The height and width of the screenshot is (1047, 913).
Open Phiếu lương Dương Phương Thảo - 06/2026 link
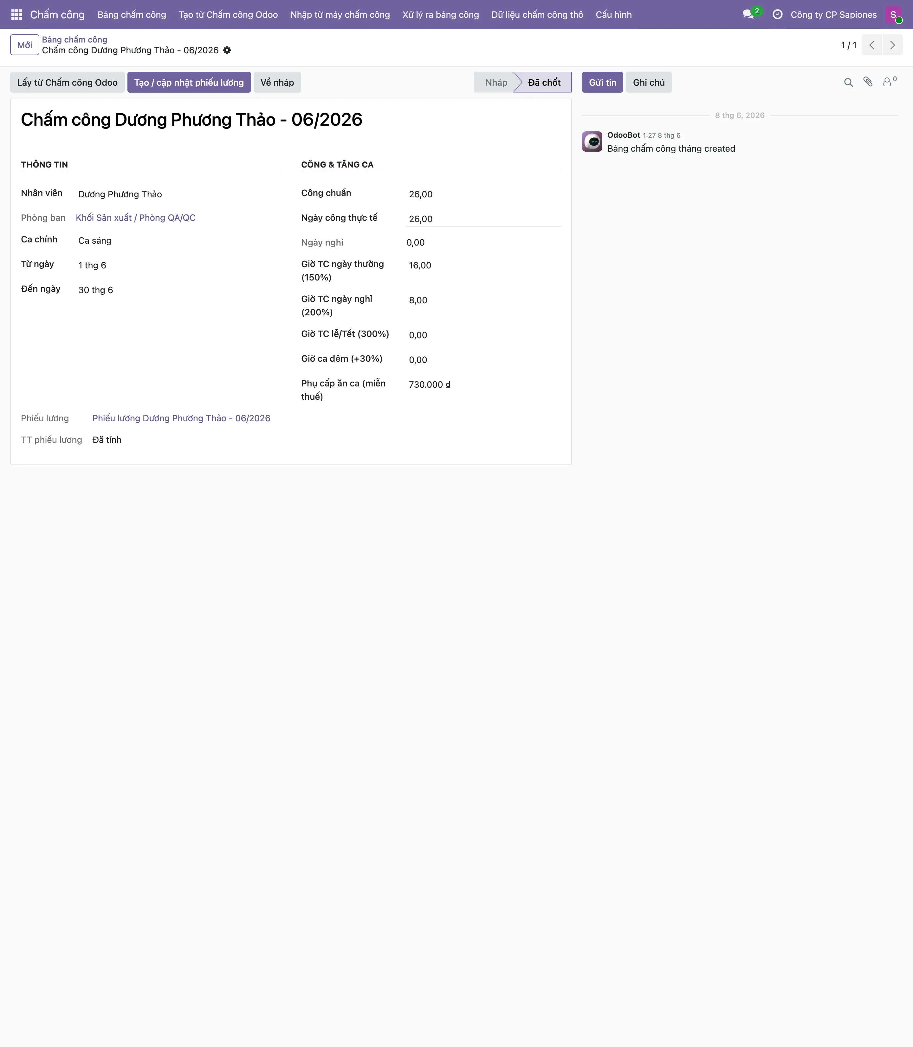point(181,418)
